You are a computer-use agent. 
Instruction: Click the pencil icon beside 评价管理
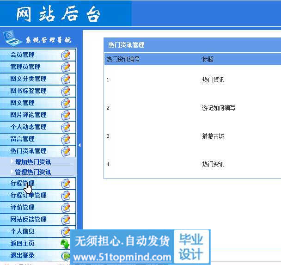(66, 207)
